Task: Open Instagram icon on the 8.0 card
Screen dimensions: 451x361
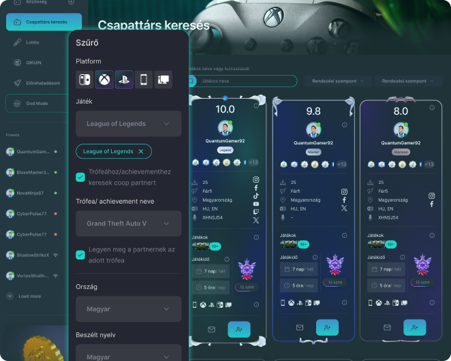Action: [x=431, y=195]
